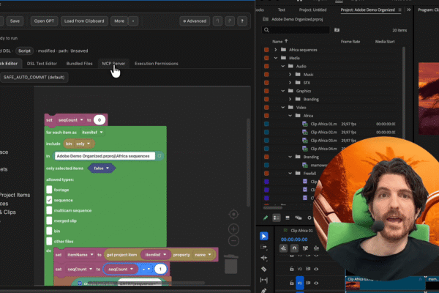
Task: Toggle V2 track output eye icon
Action: pyautogui.click(x=316, y=269)
